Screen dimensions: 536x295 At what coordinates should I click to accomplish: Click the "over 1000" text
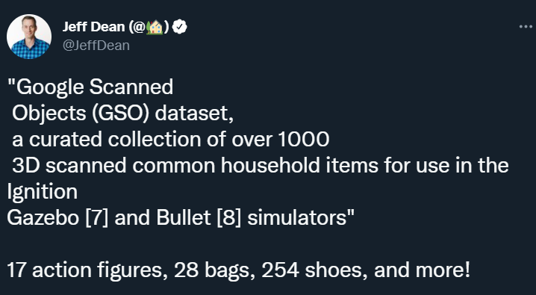(x=281, y=140)
